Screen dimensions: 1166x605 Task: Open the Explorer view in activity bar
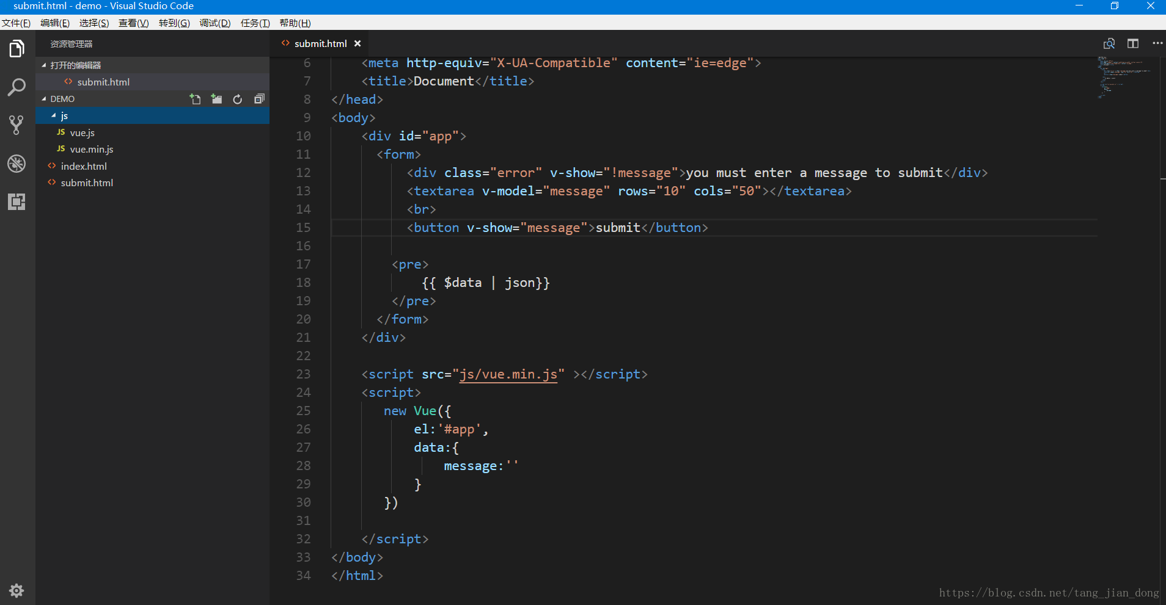point(17,48)
